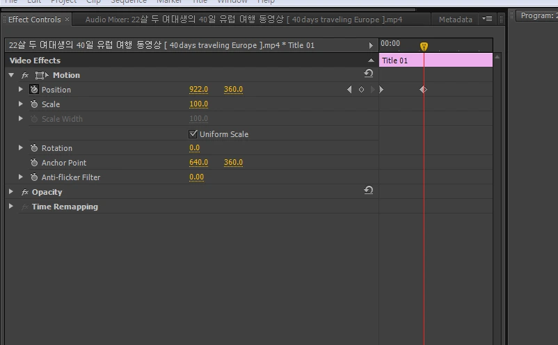Image resolution: width=558 pixels, height=345 pixels.
Task: Click the scroll up arrow of timeline area
Action: coord(497,57)
